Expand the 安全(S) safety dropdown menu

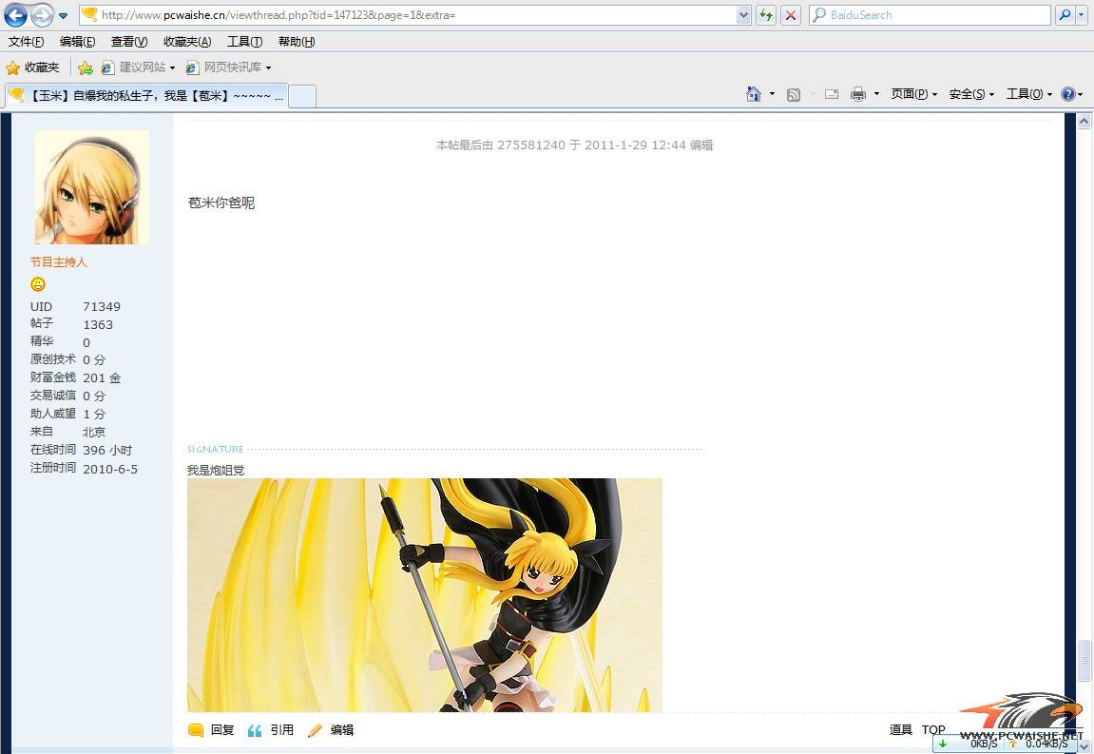point(971,94)
